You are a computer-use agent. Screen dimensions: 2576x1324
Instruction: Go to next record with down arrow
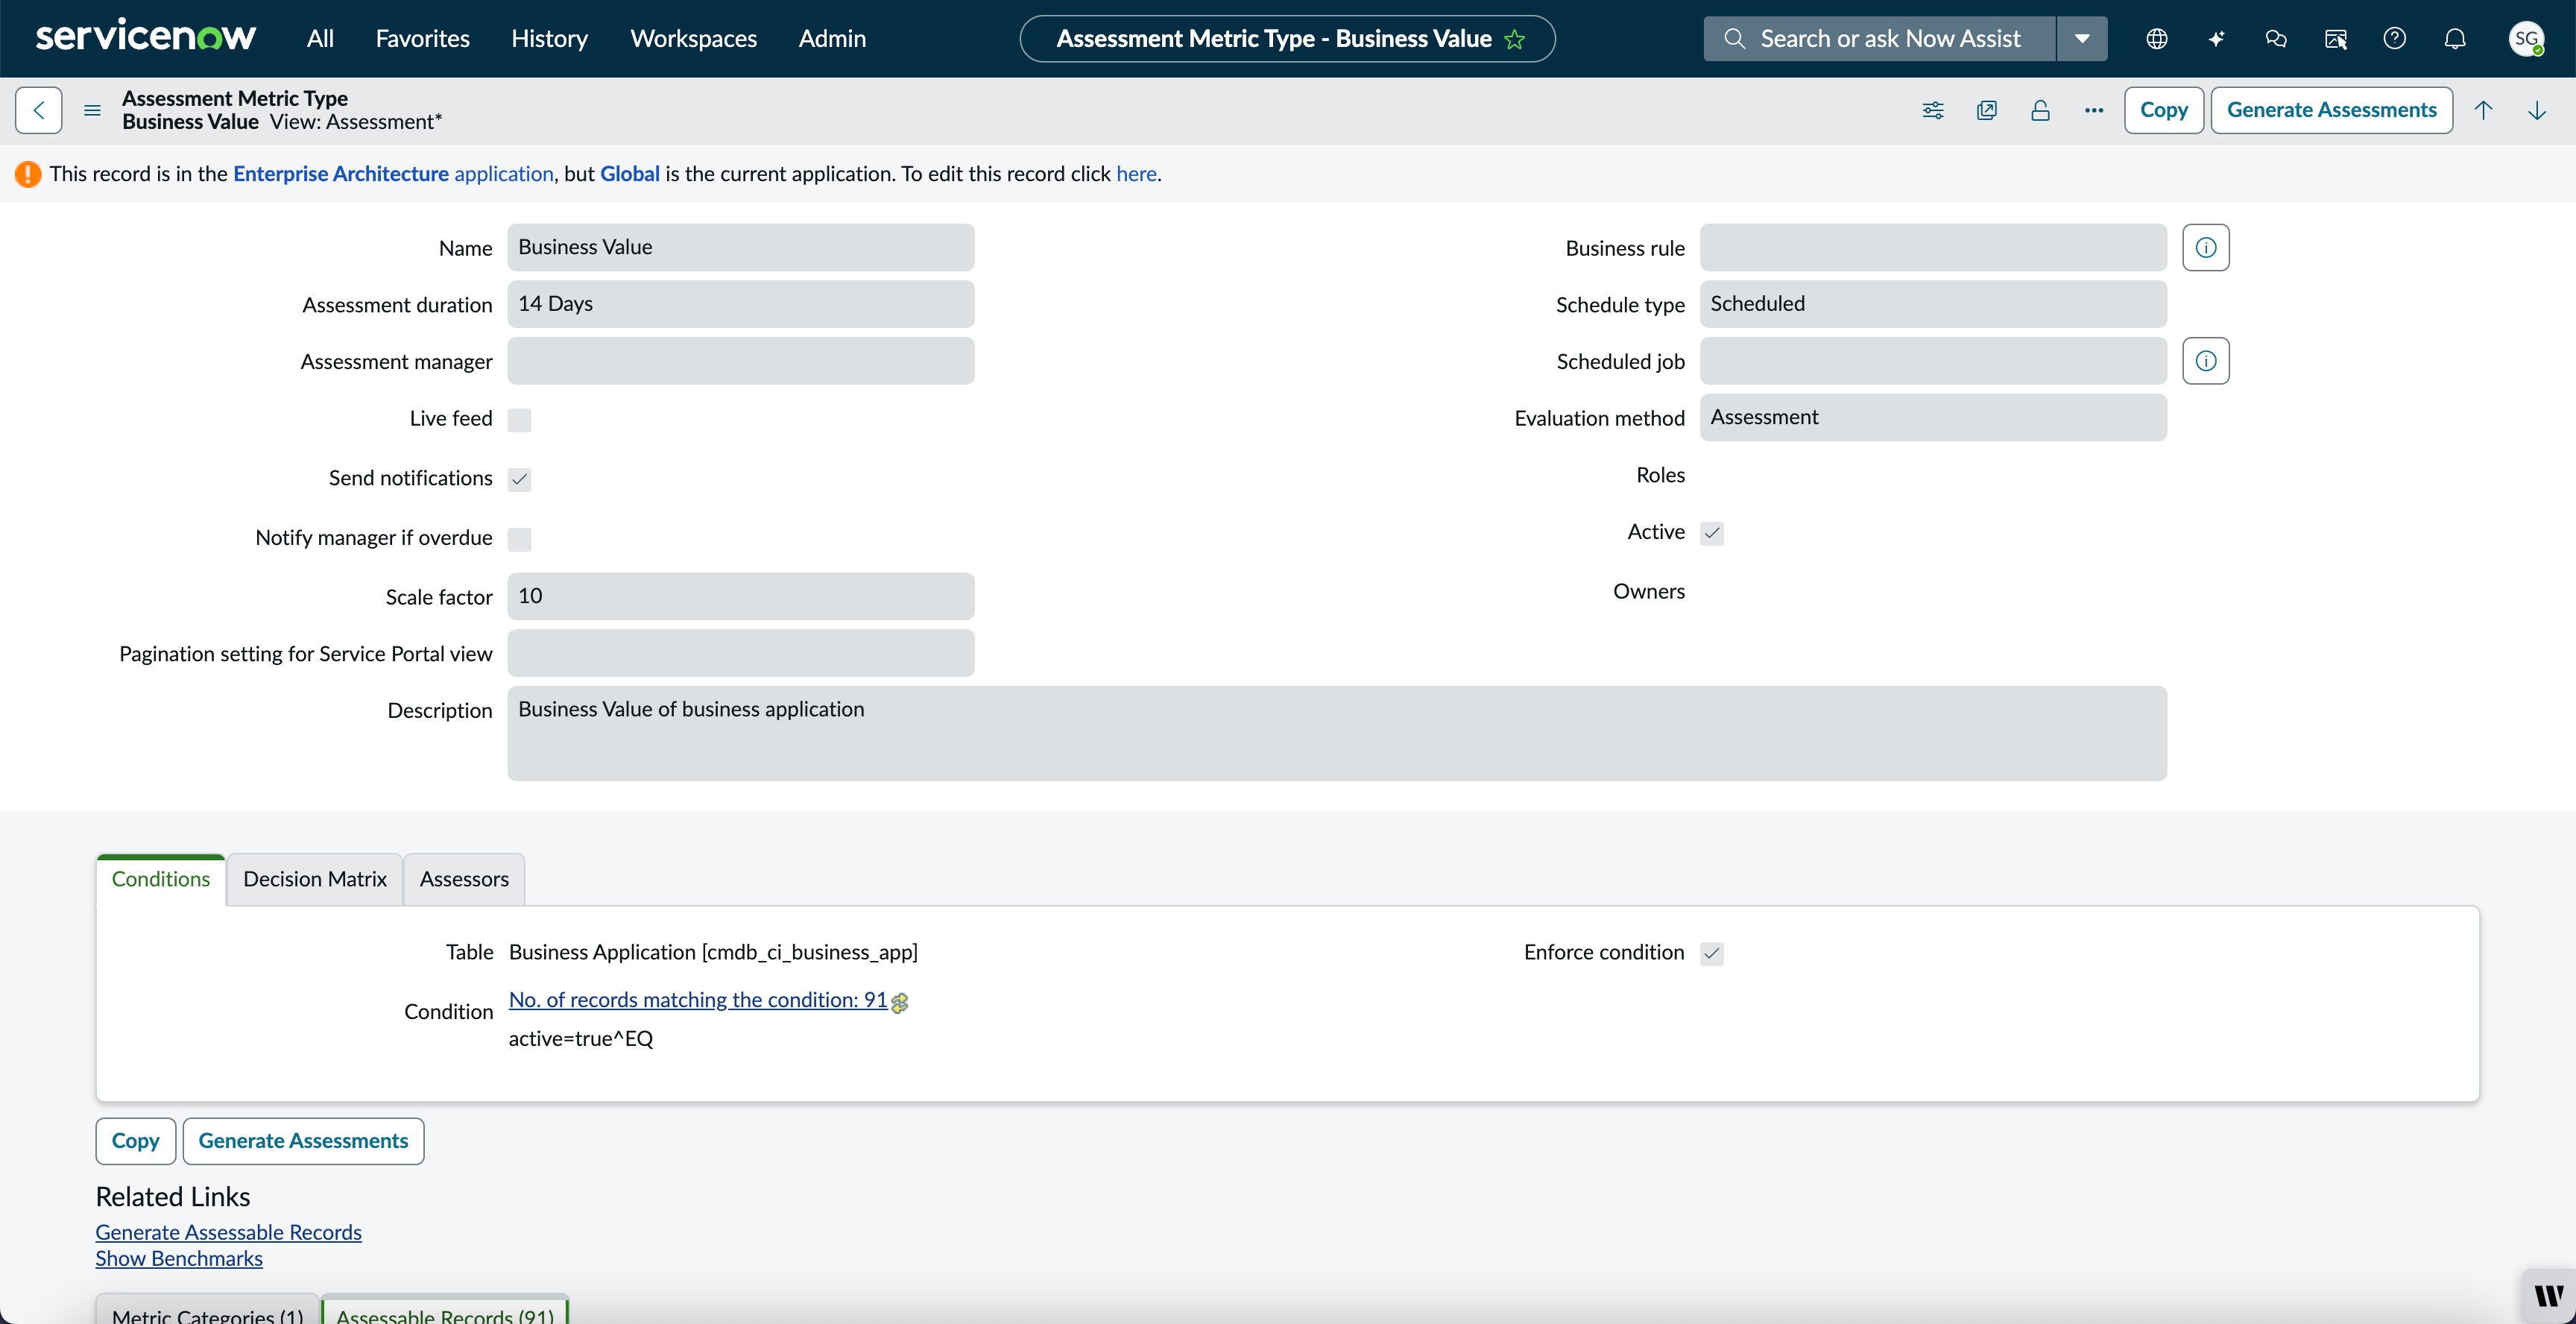(2537, 110)
